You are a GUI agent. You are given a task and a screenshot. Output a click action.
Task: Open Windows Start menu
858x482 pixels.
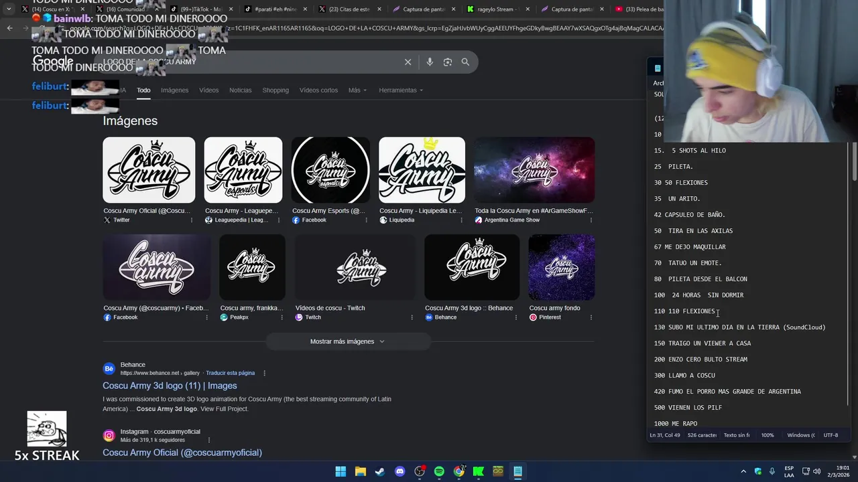[341, 471]
